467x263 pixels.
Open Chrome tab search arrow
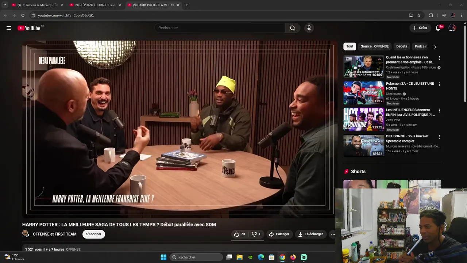[x=5, y=5]
